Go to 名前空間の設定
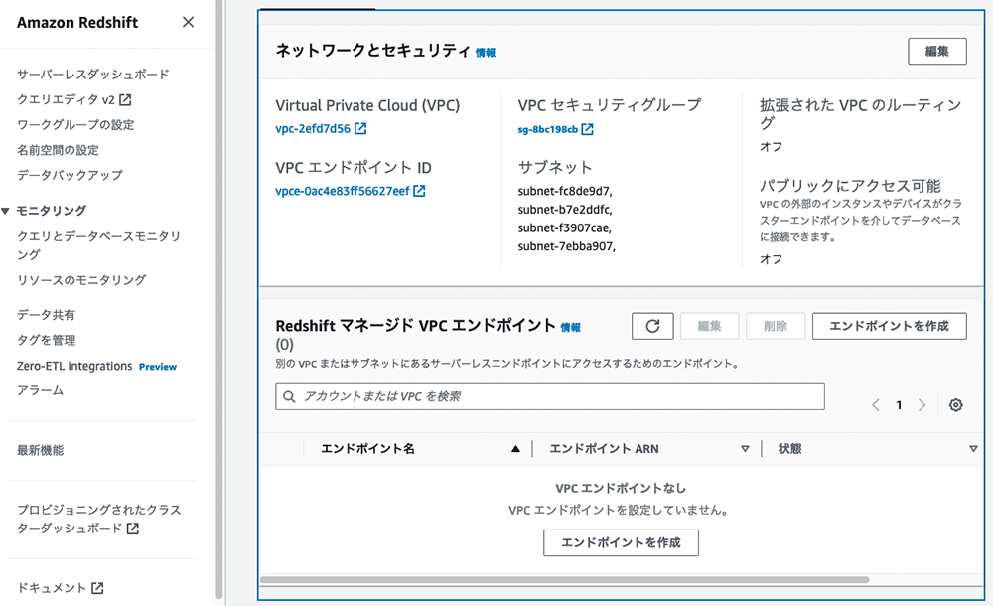 tap(58, 150)
